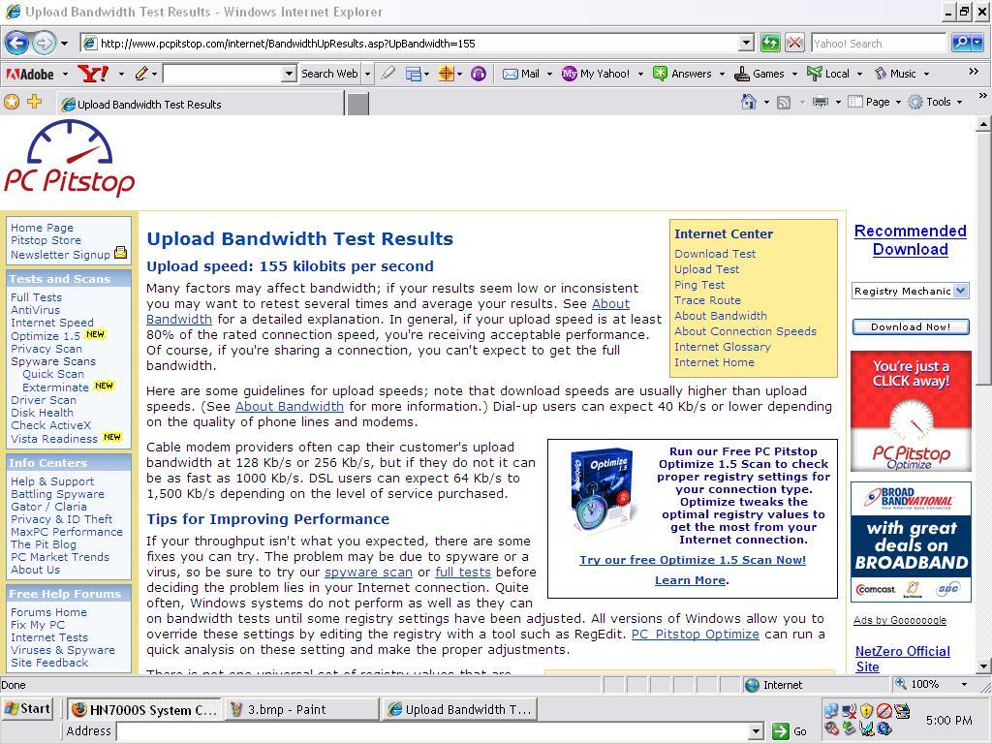
Task: Open the Ping Test link
Action: 699,285
